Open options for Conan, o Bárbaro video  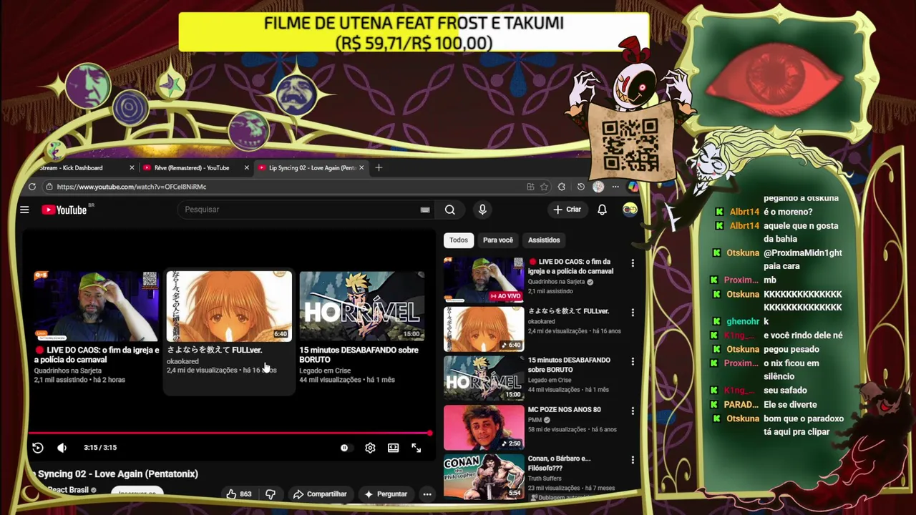coord(633,459)
